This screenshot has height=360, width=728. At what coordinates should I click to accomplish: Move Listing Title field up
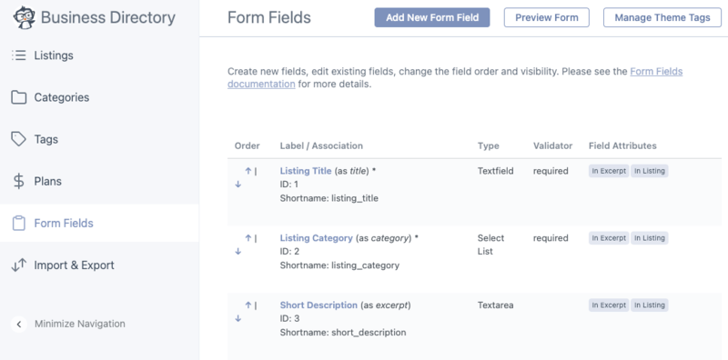click(x=248, y=171)
